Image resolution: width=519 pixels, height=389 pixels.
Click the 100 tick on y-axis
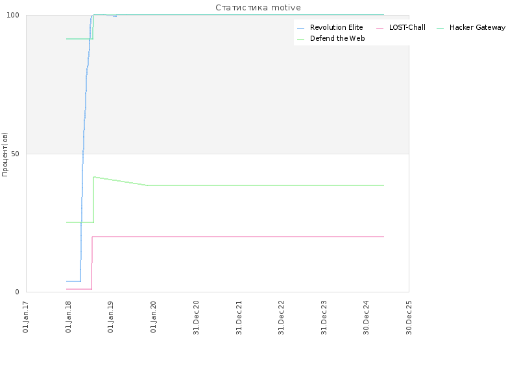[13, 15]
